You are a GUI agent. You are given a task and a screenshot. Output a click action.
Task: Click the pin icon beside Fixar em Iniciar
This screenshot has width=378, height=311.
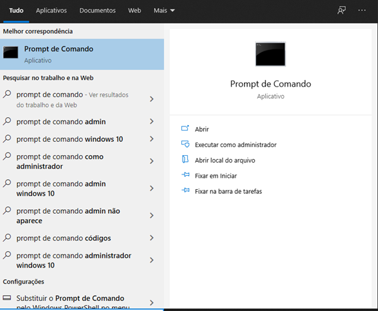tap(185, 174)
